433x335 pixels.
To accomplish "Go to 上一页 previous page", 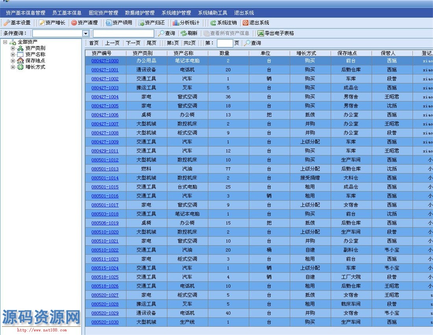I will tap(113, 43).
